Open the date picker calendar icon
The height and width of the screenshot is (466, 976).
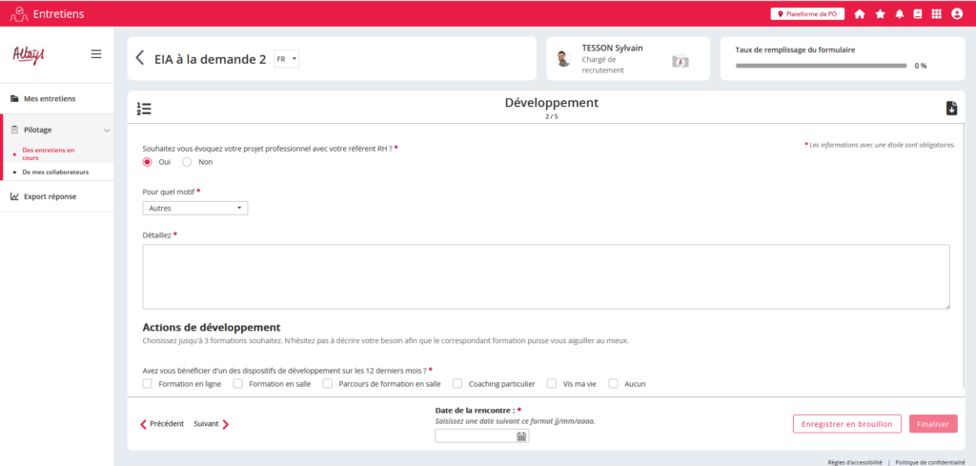click(521, 436)
